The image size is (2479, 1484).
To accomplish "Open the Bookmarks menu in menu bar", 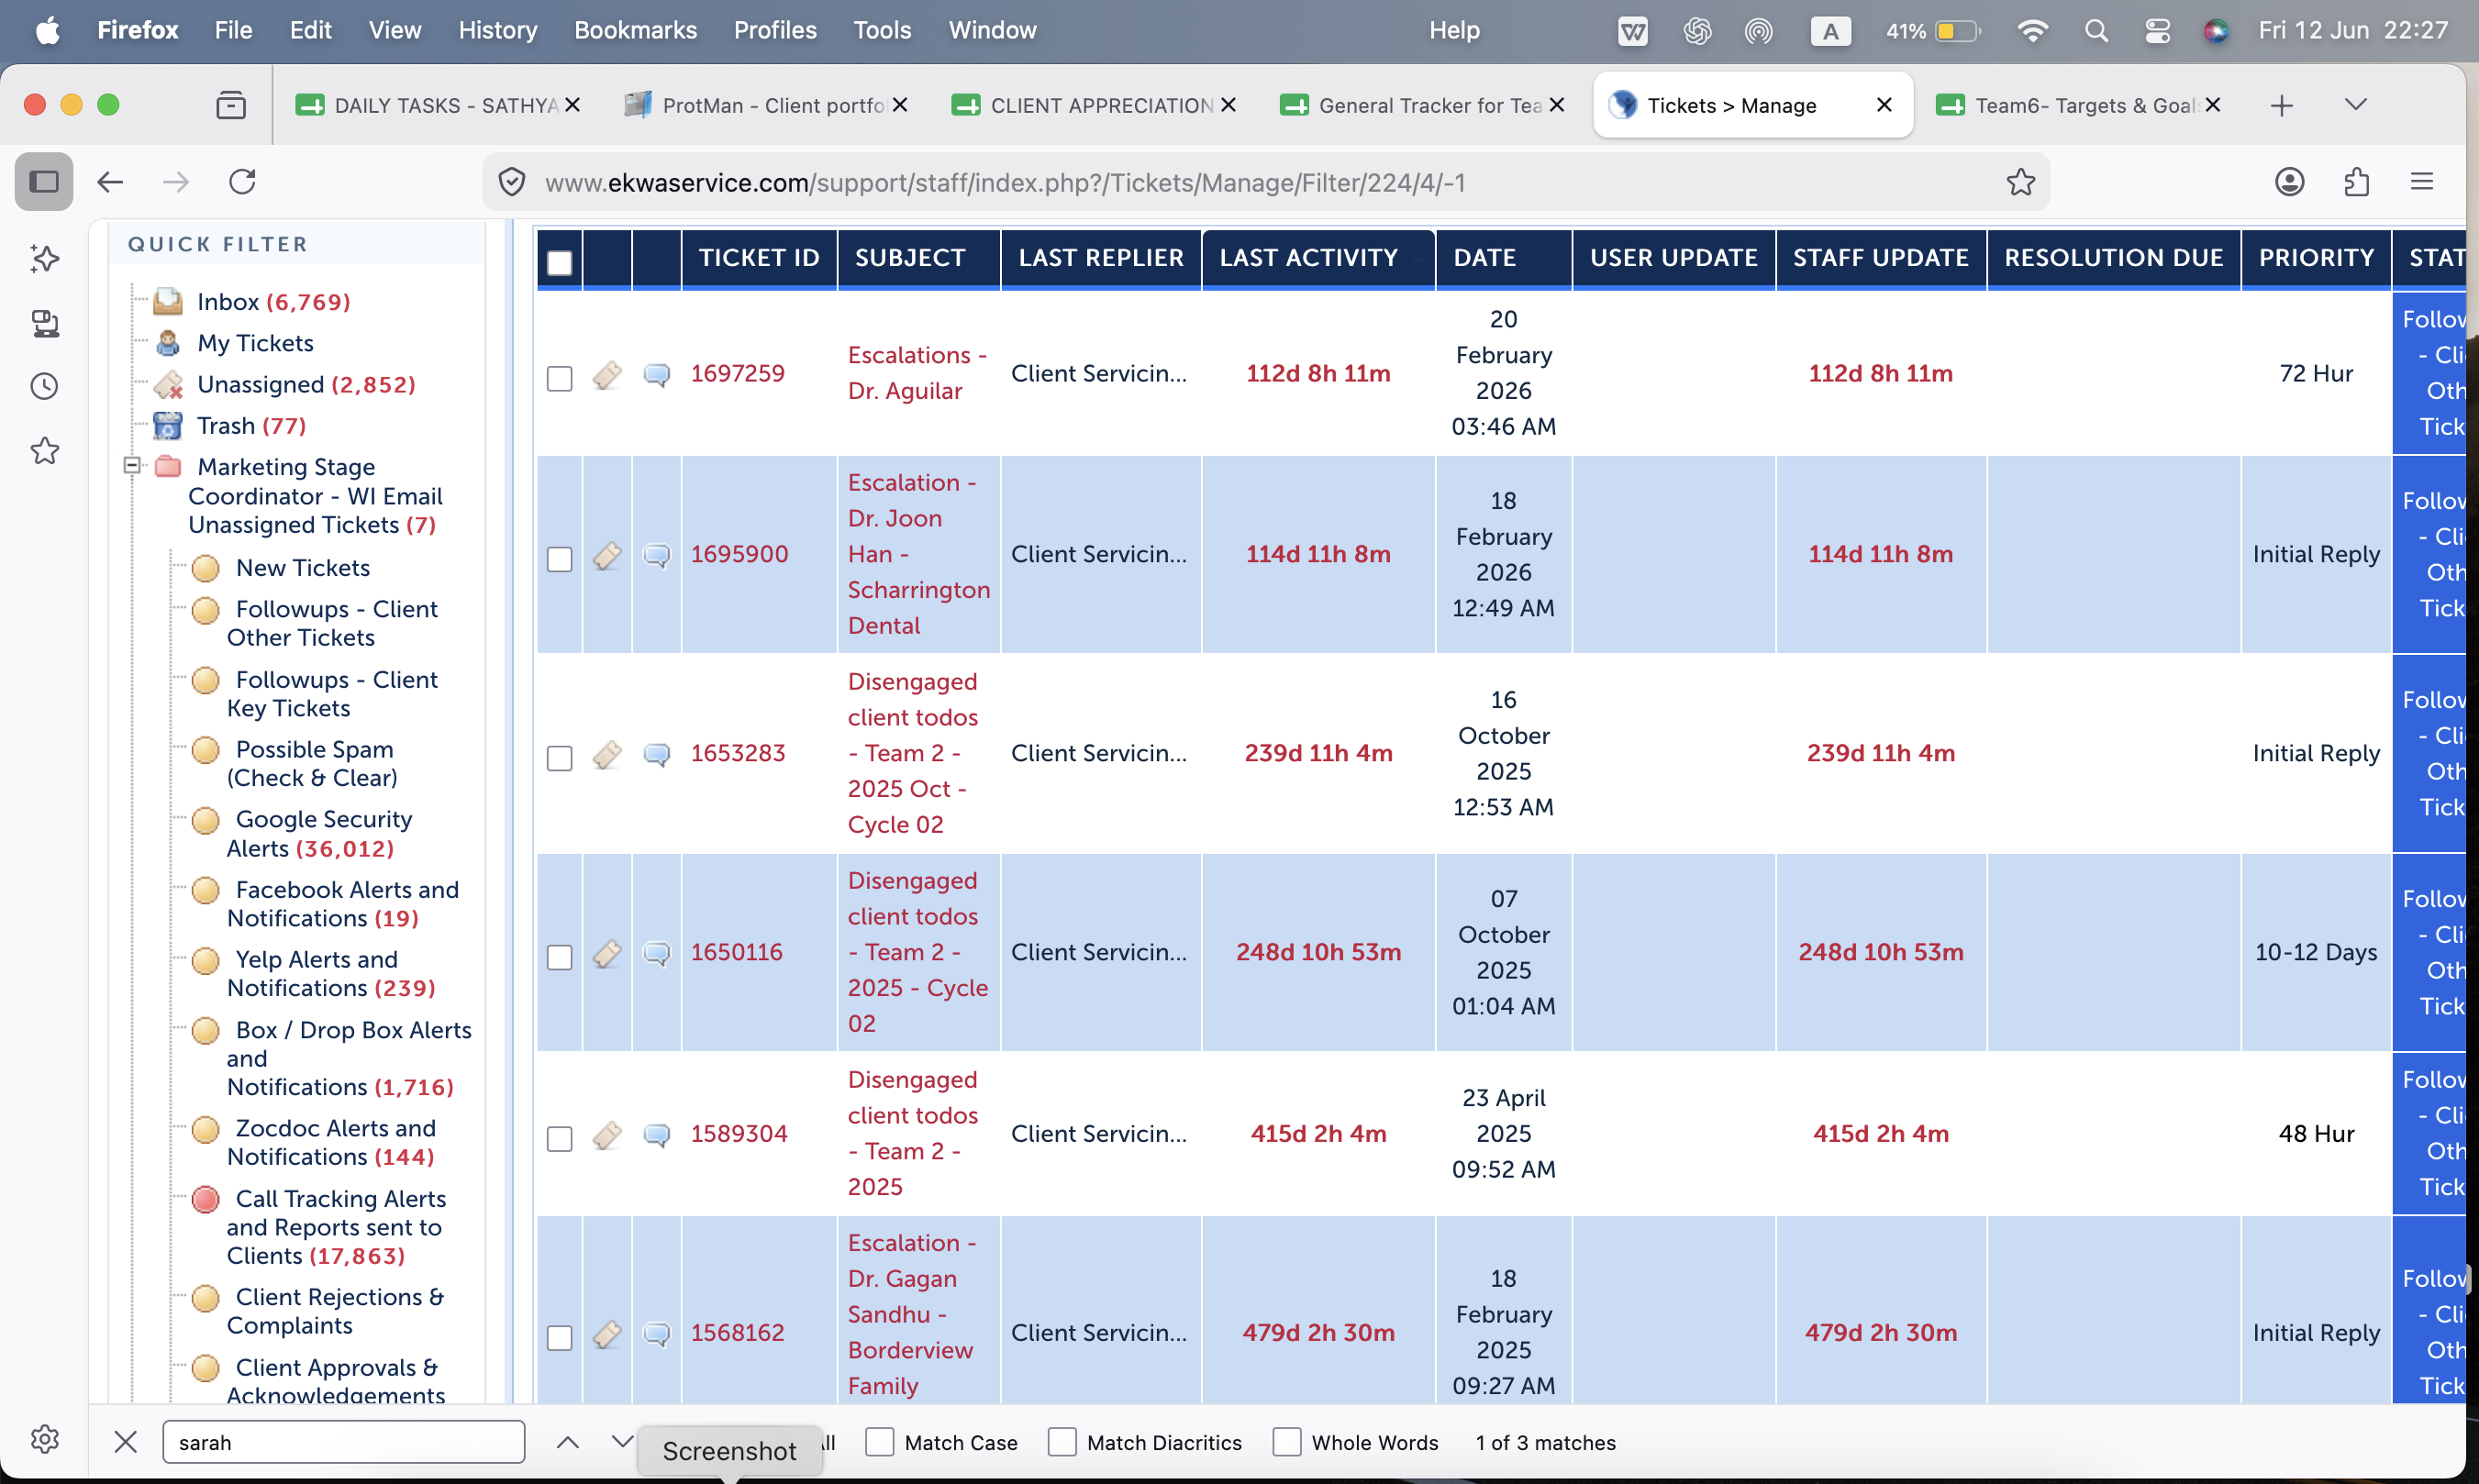I will tap(635, 30).
